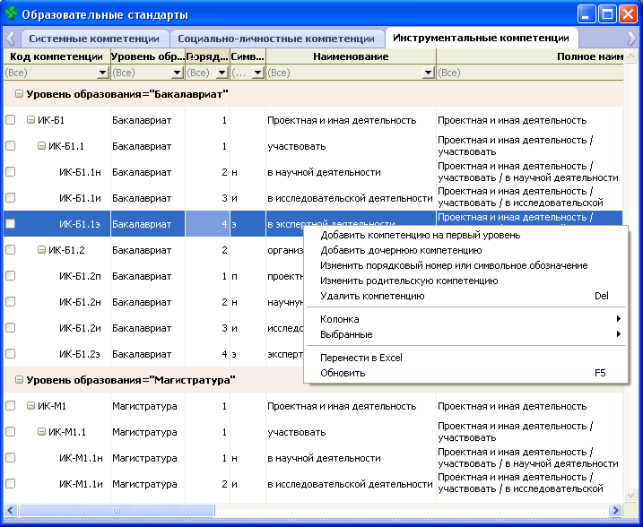This screenshot has width=643, height=527.
Task: Open the Уровень образования filter dropdown
Action: pos(178,73)
